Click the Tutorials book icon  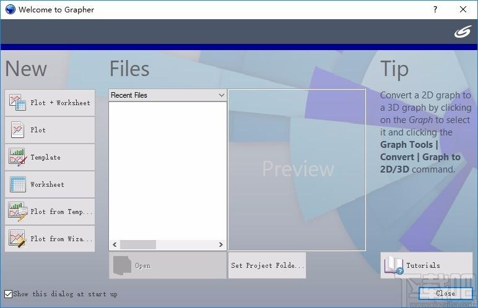[x=394, y=265]
